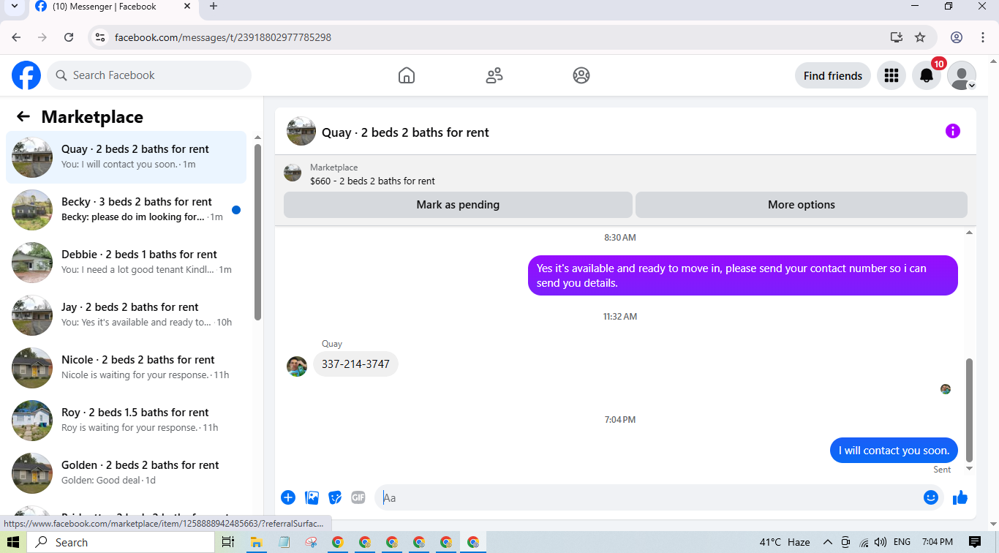
Task: Click the blue unread dot on Becky's chat
Action: point(236,210)
